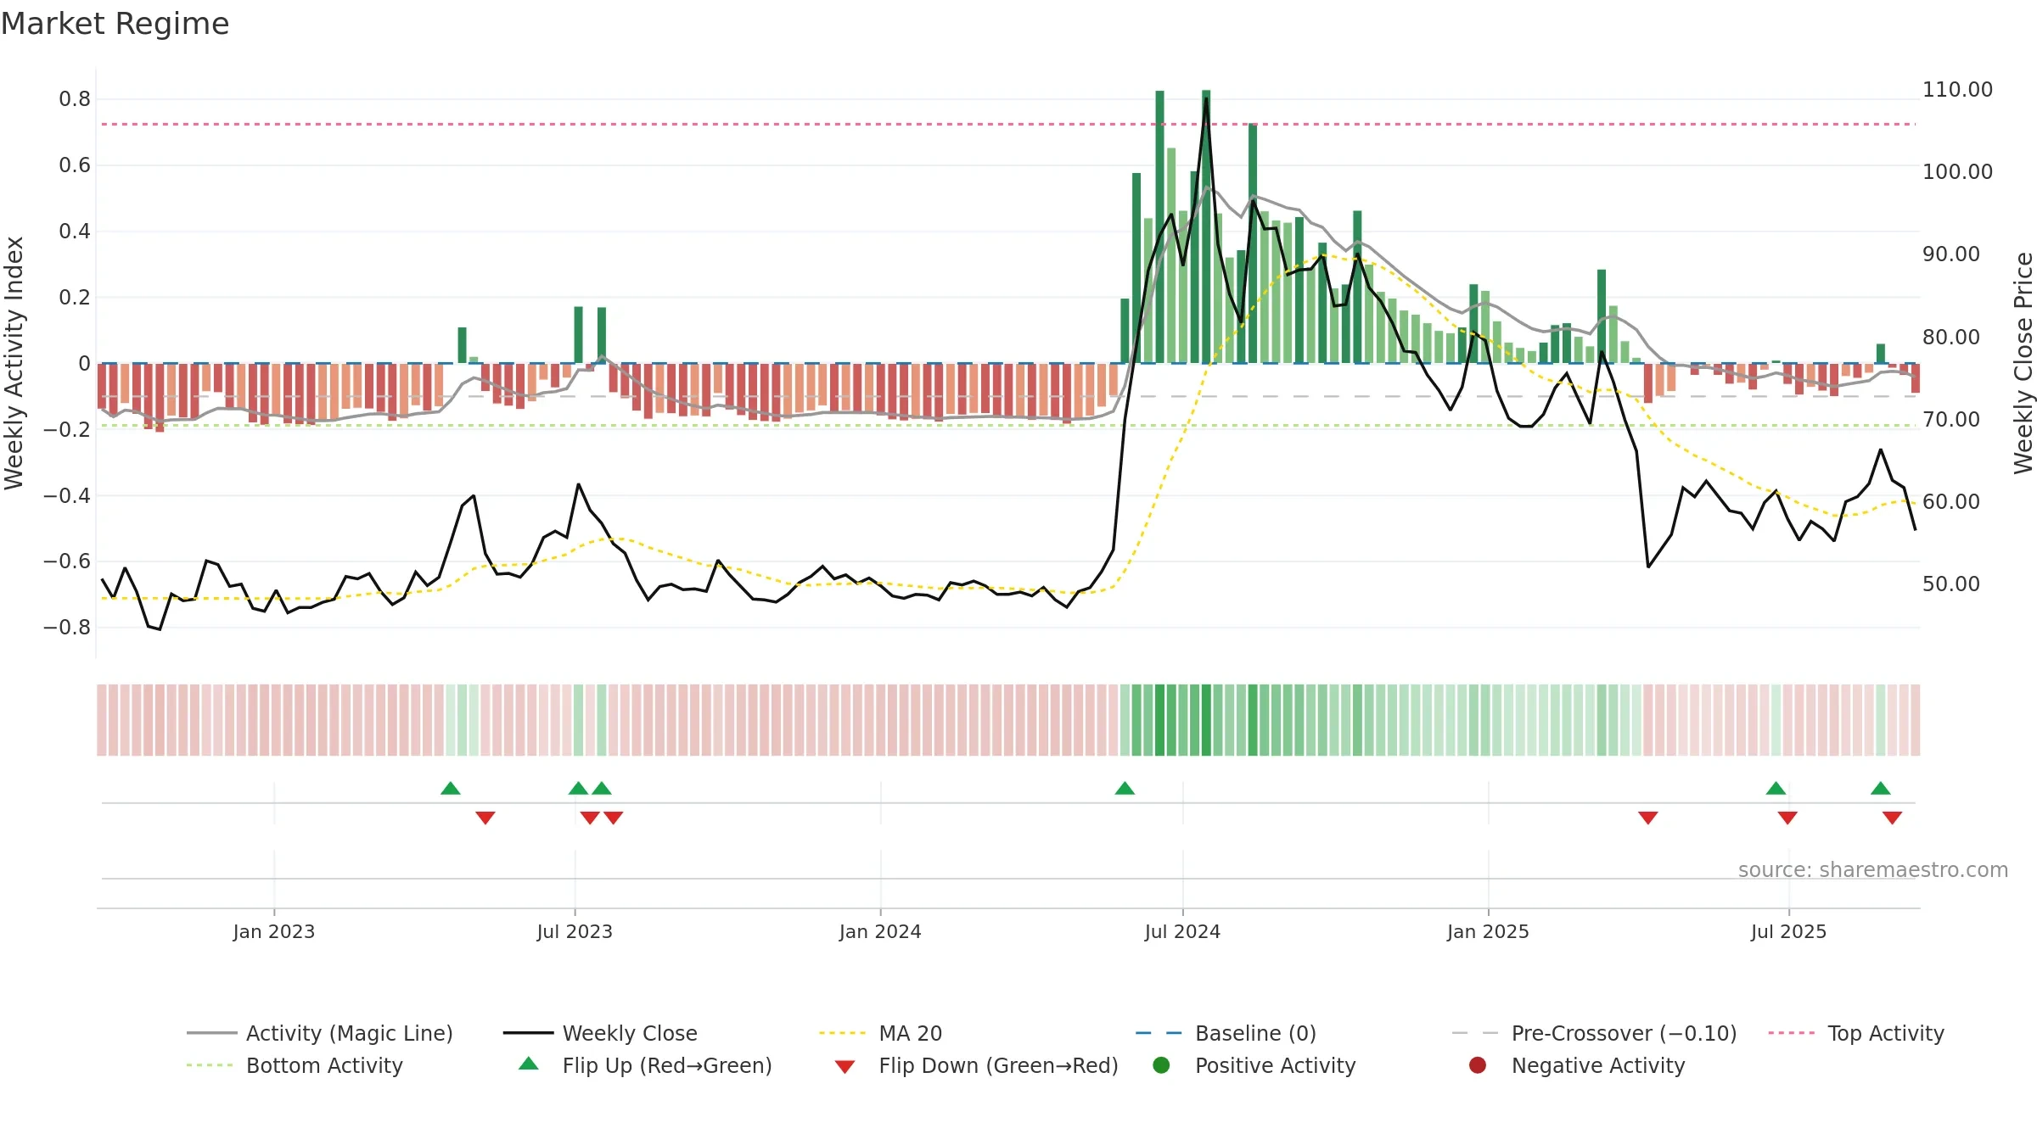The height and width of the screenshot is (1145, 2037).
Task: Hide the Baseline (0) series via legend
Action: 1226,1033
